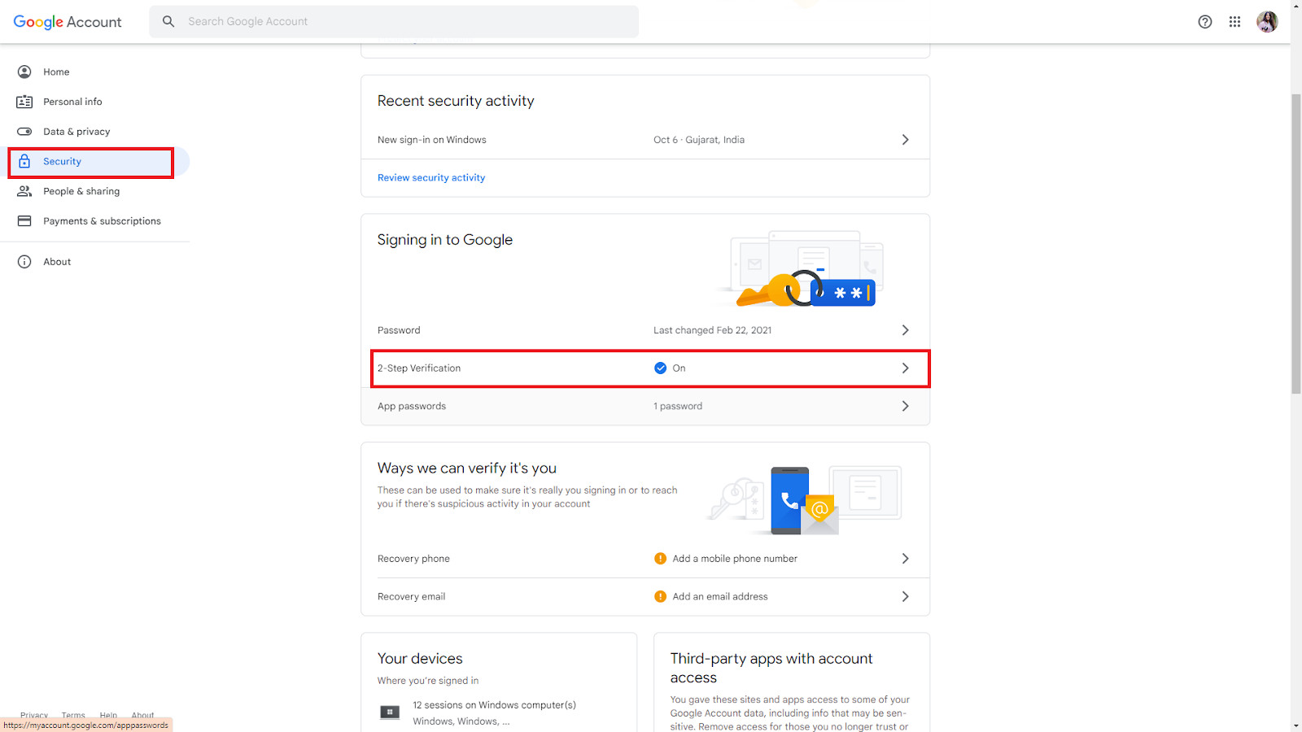The height and width of the screenshot is (732, 1302).
Task: Click the Home sidebar icon
Action: click(x=24, y=72)
